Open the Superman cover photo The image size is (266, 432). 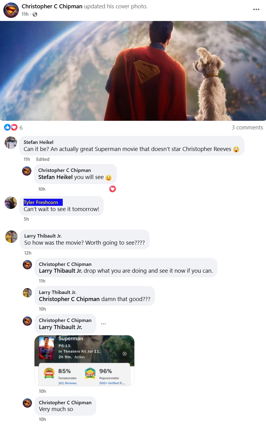[x=133, y=71]
